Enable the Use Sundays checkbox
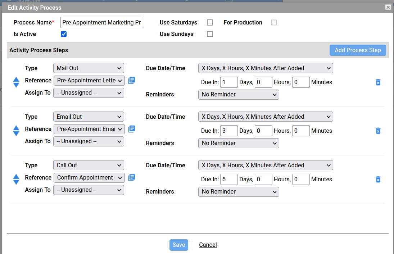The height and width of the screenshot is (254, 394). click(210, 34)
